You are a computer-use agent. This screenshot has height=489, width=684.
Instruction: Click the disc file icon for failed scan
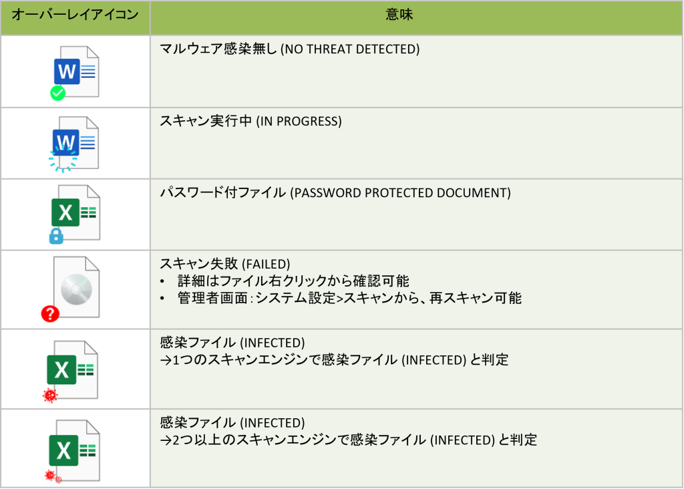coord(71,289)
